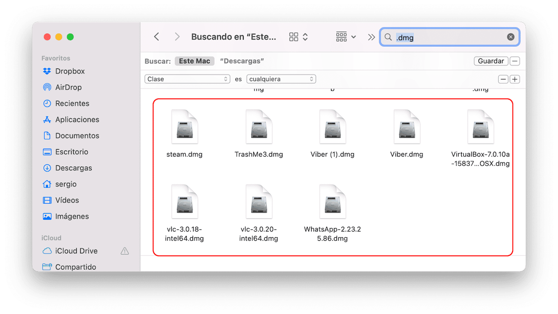Viewport: 558px width, 314px height.
Task: Show more toolbar items with double chevron
Action: [371, 37]
